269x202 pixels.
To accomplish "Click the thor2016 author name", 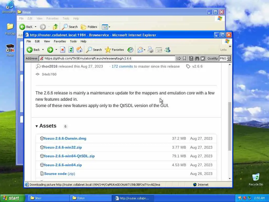I will pyautogui.click(x=50, y=67).
